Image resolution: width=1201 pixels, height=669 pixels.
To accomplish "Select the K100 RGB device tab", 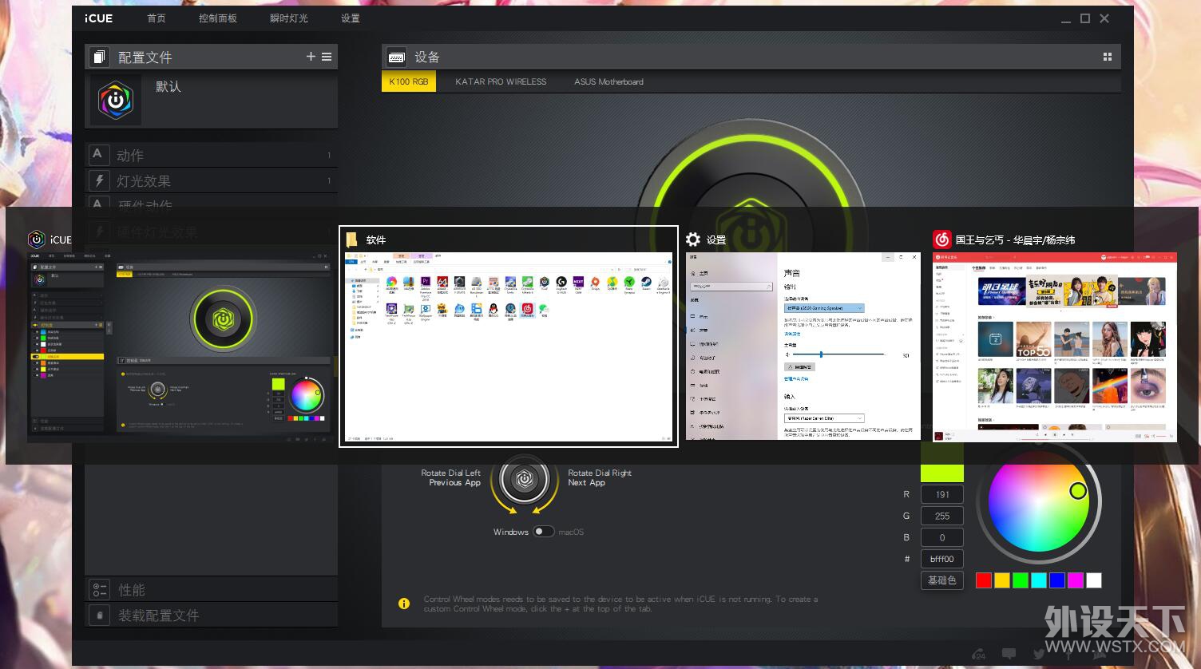I will (x=409, y=81).
